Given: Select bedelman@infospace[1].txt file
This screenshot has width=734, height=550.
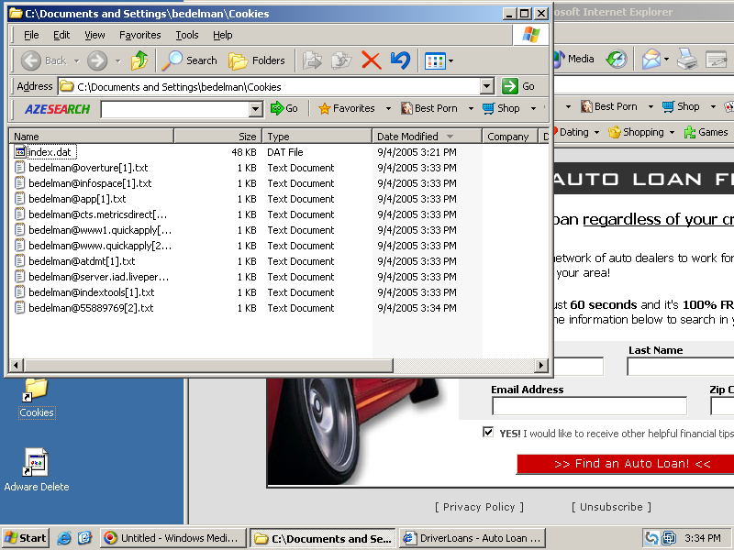Looking at the screenshot, I should pos(90,183).
